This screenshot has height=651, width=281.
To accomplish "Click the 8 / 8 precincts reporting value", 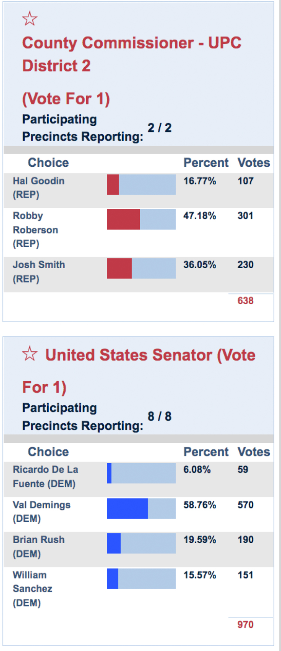I will 160,416.
